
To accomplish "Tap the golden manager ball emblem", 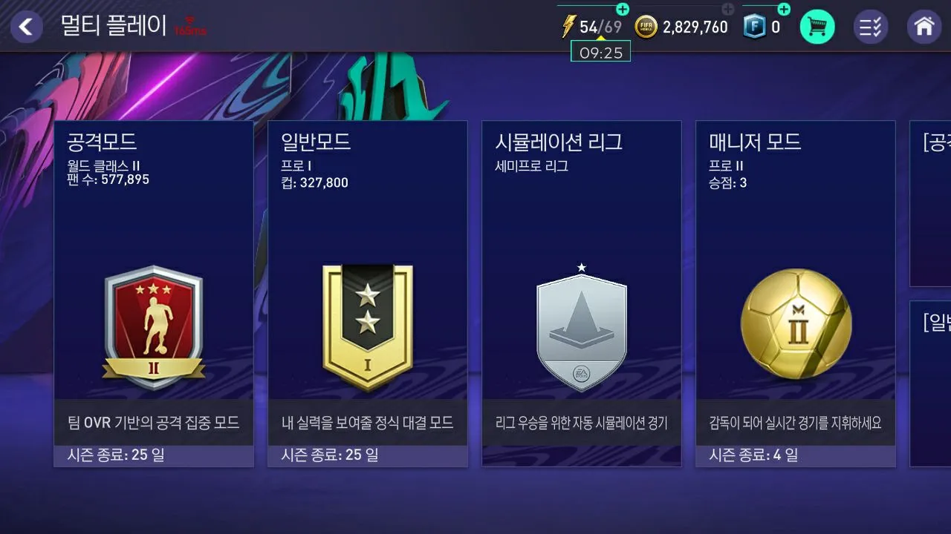I will click(796, 324).
